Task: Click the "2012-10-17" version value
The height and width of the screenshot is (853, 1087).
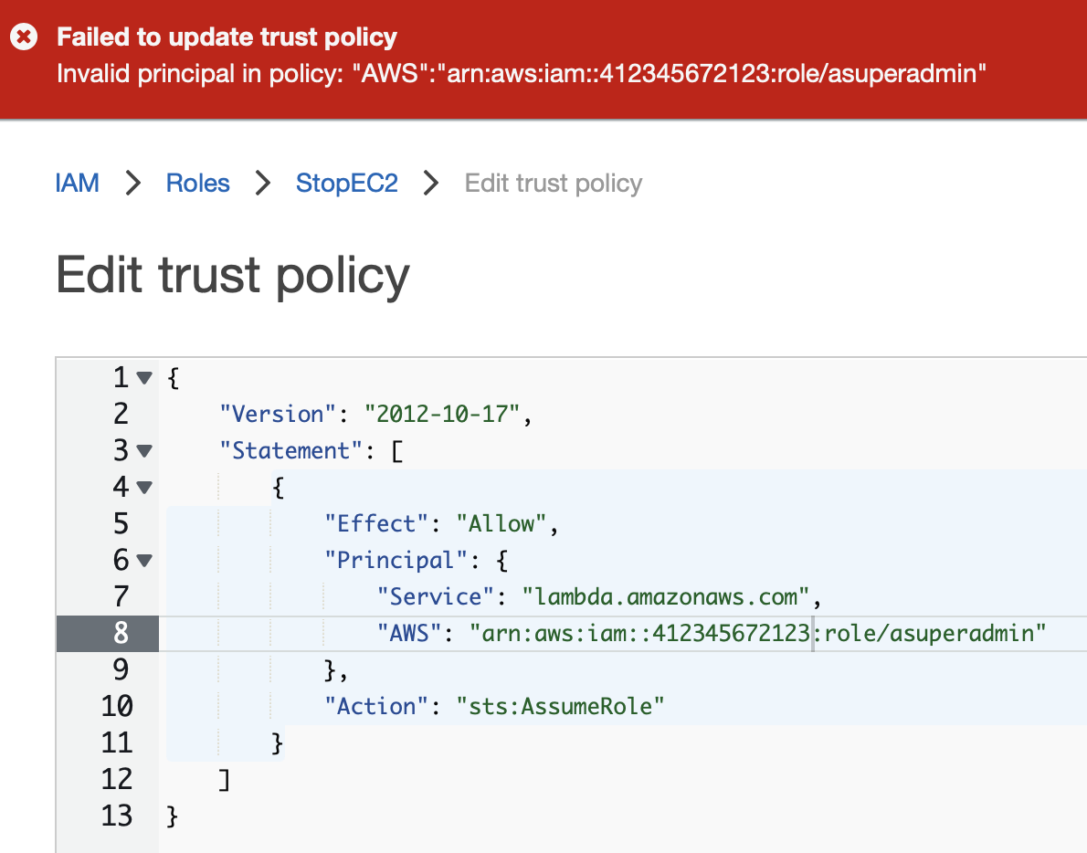Action: (441, 414)
